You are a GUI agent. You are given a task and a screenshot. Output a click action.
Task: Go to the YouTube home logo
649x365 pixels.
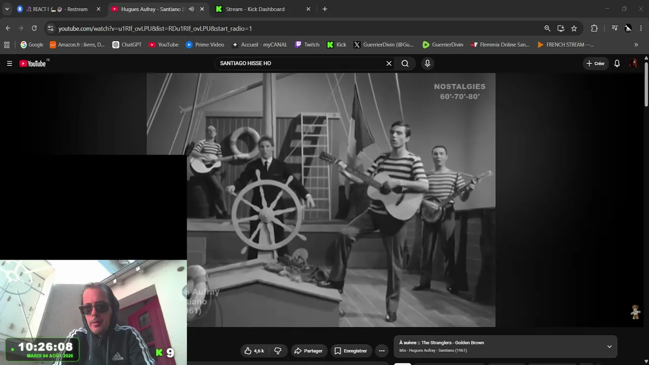pos(33,63)
